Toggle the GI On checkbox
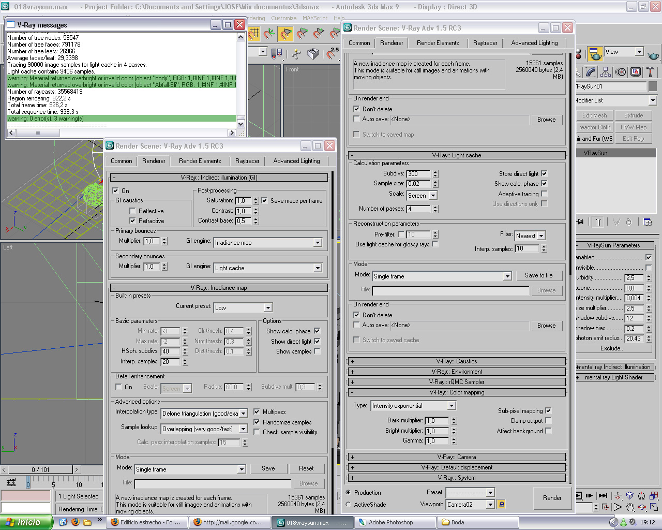 (x=116, y=190)
